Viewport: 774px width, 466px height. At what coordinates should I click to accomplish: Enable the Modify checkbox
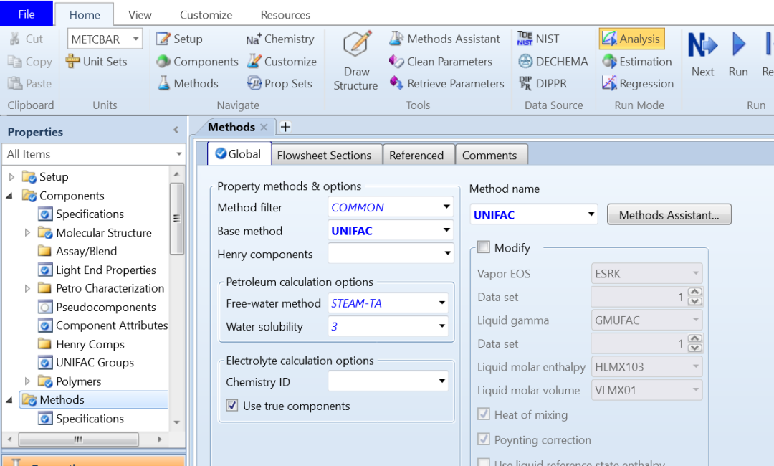point(484,247)
